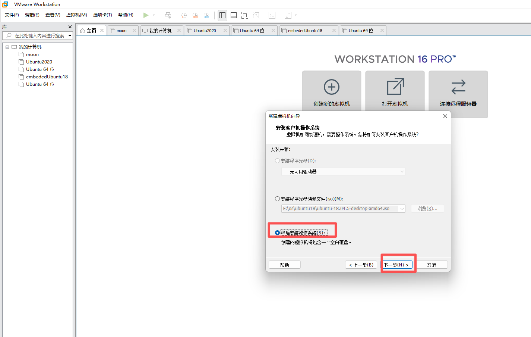Open the library search filter dropdown arrow
531x337 pixels.
pos(70,35)
